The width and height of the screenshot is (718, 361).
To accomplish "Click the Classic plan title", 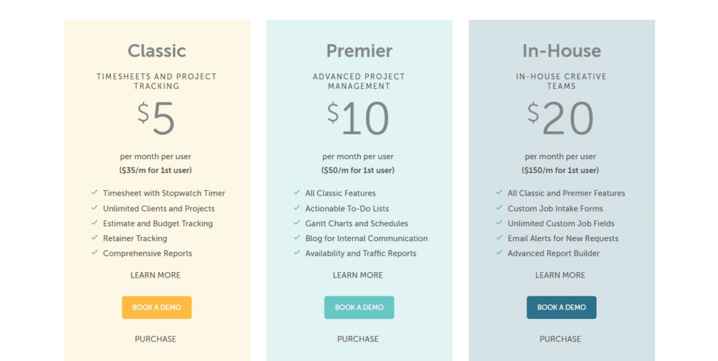I will click(157, 50).
